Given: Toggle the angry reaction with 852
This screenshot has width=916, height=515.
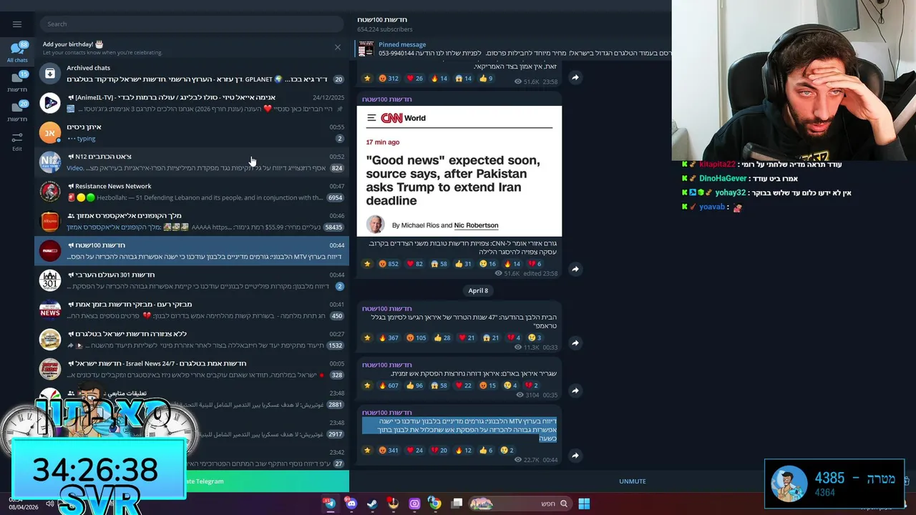Looking at the screenshot, I should [389, 264].
